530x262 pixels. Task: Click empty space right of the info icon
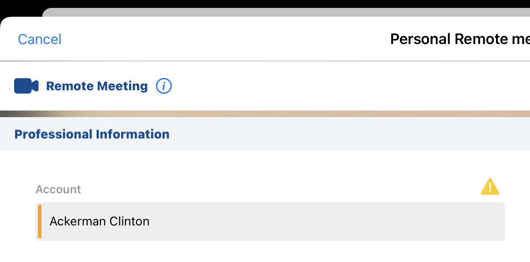tap(344, 86)
